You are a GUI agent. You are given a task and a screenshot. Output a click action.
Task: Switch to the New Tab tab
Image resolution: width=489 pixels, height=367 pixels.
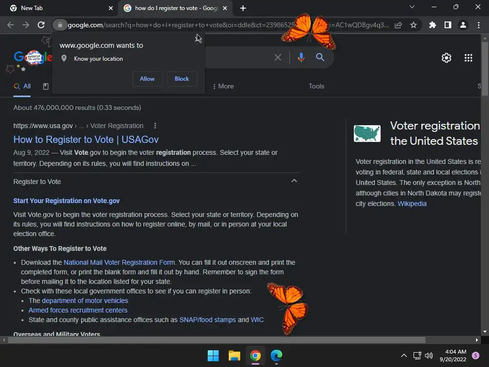59,8
